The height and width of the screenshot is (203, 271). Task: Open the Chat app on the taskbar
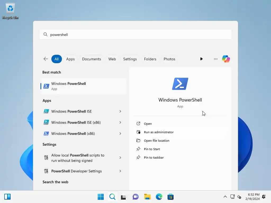pyautogui.click(x=135, y=197)
